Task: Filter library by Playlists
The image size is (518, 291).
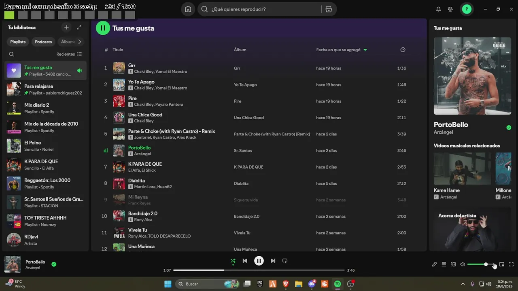Action: pos(18,42)
